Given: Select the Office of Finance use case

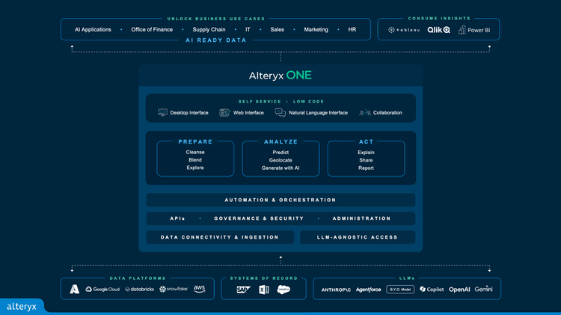Looking at the screenshot, I should tap(152, 29).
